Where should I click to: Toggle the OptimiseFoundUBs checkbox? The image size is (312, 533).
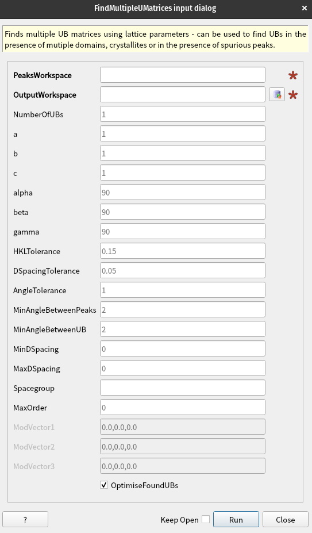[104, 485]
